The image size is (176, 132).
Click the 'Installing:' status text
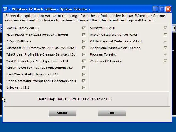[46, 99]
